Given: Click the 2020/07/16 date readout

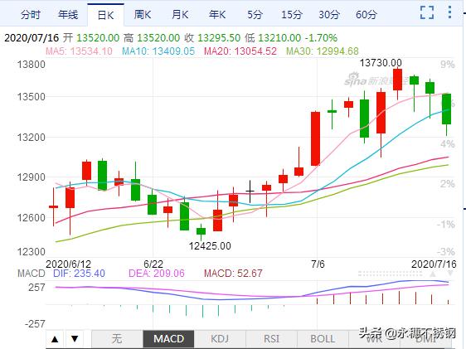Looking at the screenshot, I should click(32, 38).
